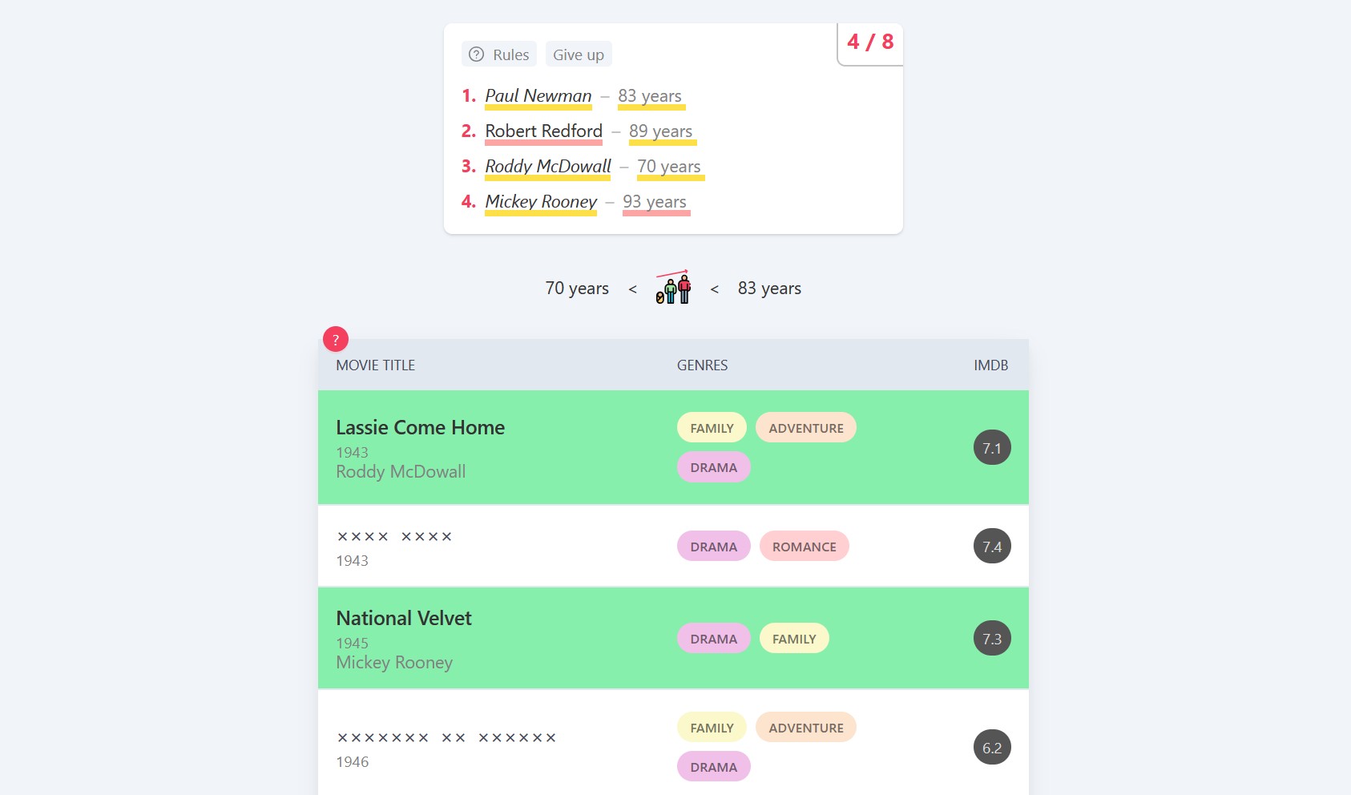Click the Paul Newman actor link
Viewport: 1351px width, 795px height.
pos(537,95)
